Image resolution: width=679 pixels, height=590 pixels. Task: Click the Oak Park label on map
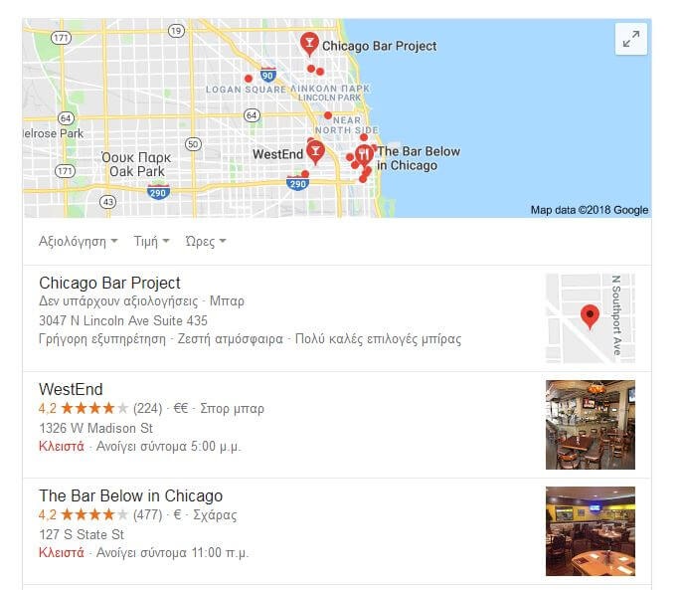pos(137,172)
